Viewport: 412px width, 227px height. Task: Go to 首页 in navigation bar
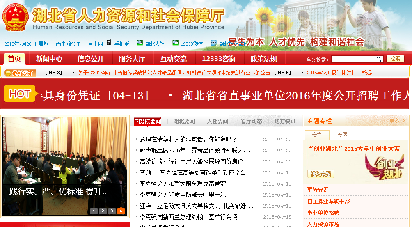(14, 59)
